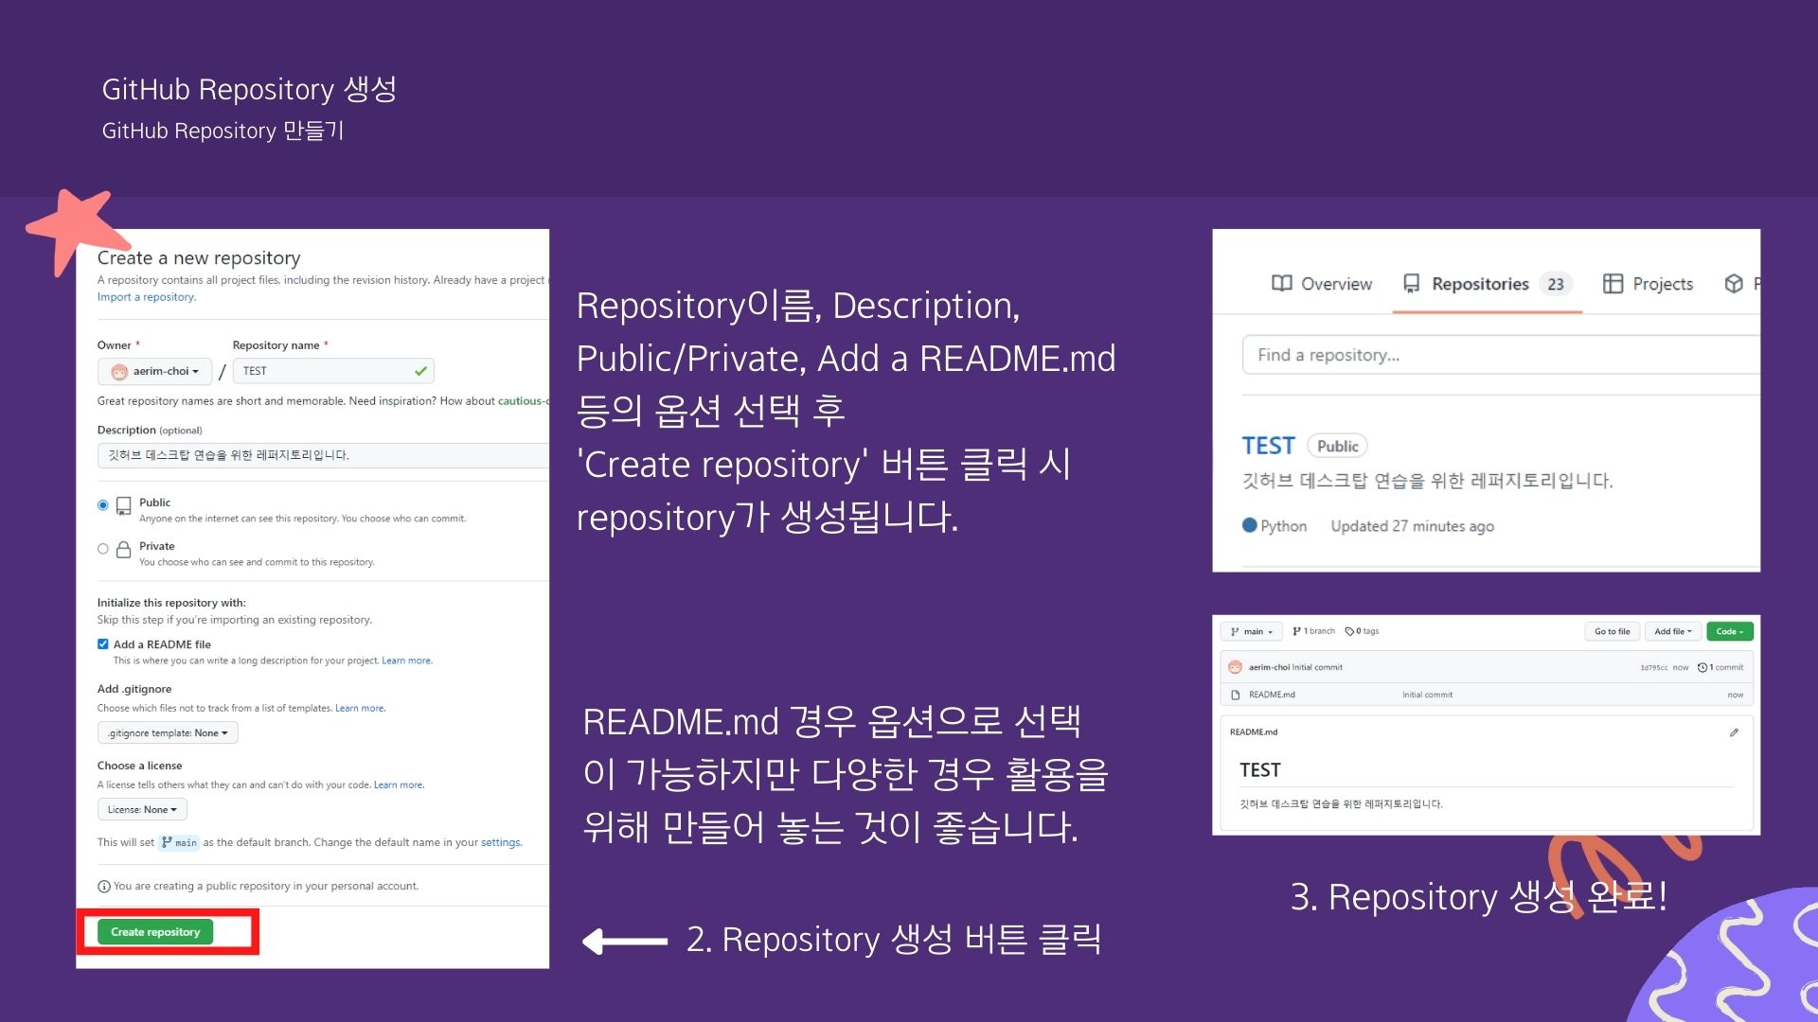Screen dimensions: 1818x1022
Task: Select the Private radio button
Action: 103,549
